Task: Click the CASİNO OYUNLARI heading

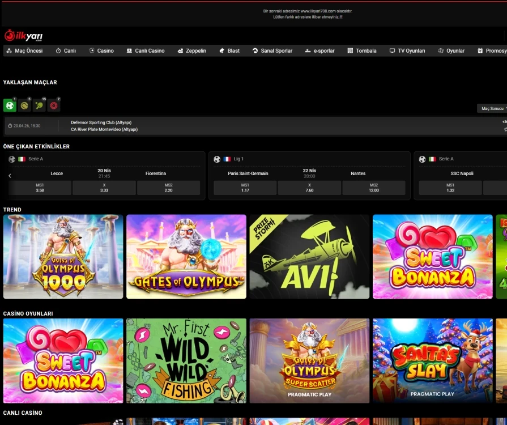Action: tap(28, 313)
